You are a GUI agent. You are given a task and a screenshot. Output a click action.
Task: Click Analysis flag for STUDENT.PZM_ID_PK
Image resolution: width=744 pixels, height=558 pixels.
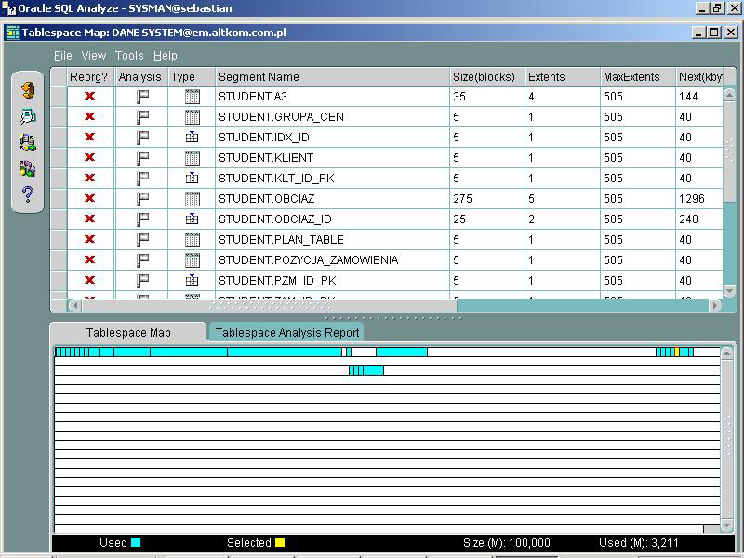pos(142,281)
